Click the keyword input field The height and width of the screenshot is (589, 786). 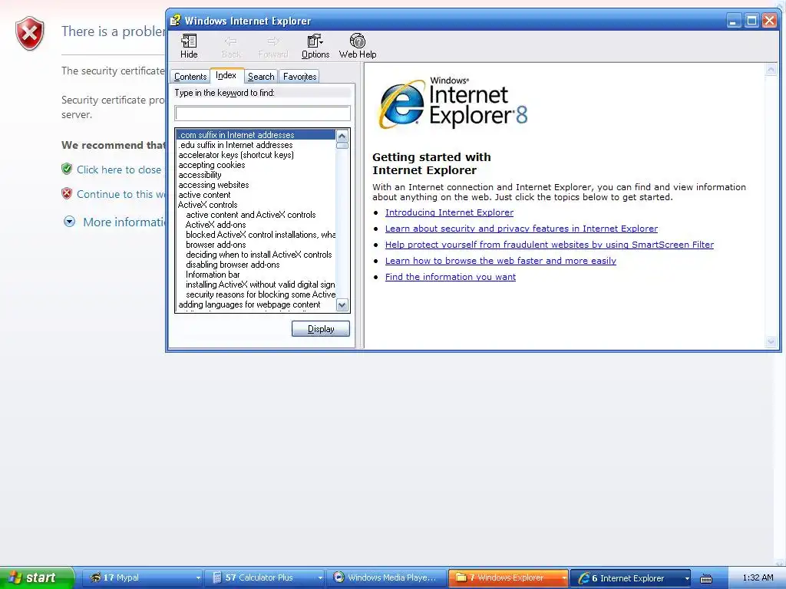[263, 114]
